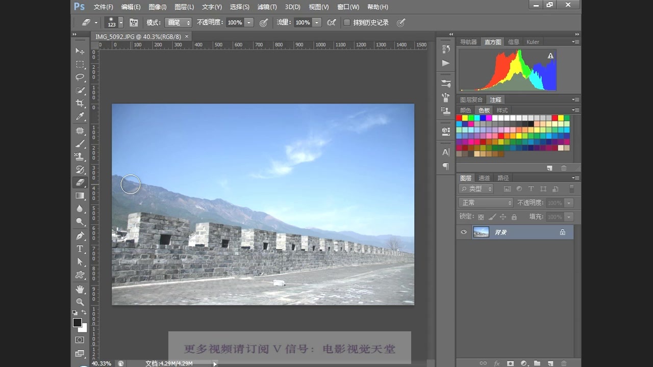Click add layer style fx button

click(x=497, y=363)
